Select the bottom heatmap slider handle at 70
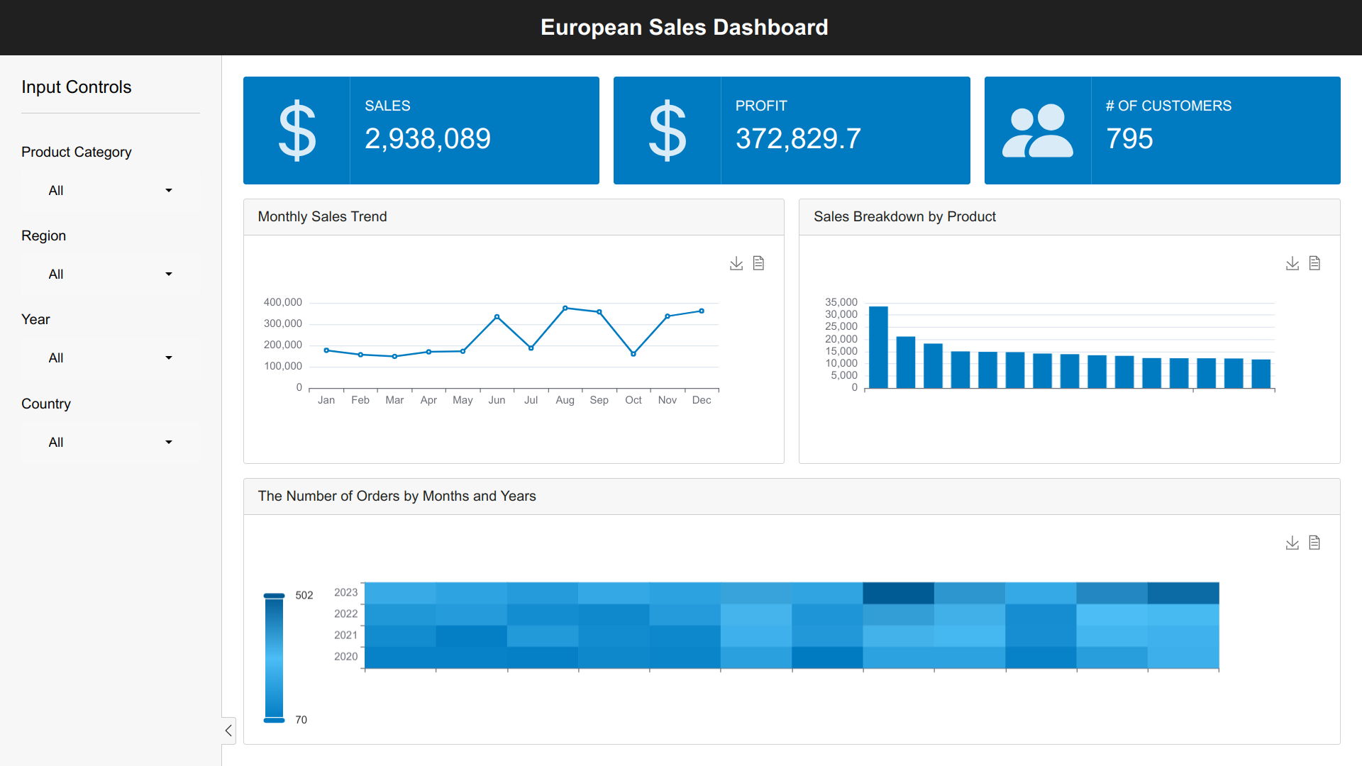 click(x=274, y=720)
